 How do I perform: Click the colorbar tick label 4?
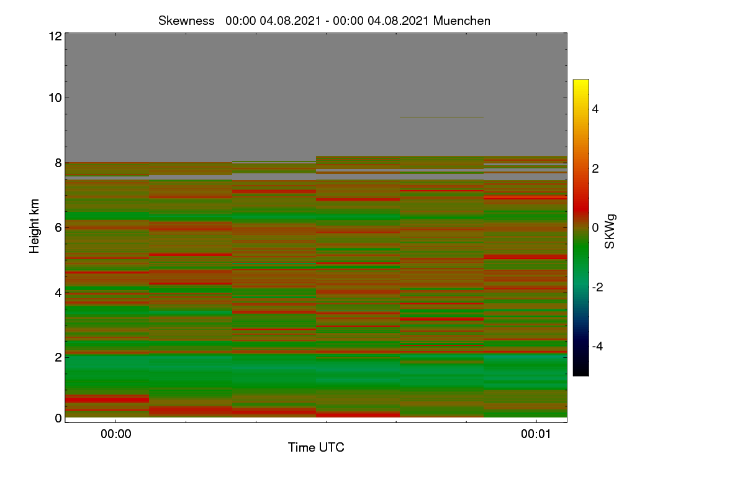click(596, 109)
